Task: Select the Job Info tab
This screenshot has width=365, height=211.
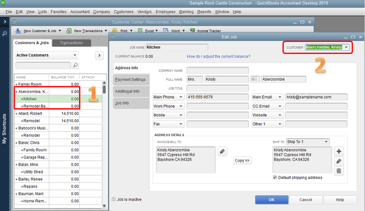Action: point(131,103)
